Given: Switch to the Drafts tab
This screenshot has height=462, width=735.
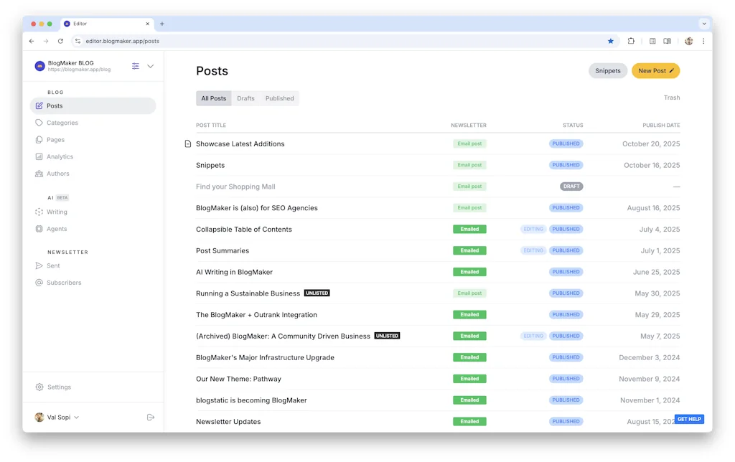Looking at the screenshot, I should point(245,98).
